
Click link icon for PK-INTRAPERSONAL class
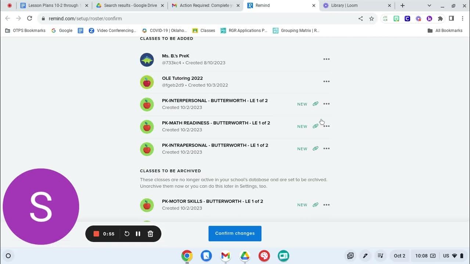click(x=315, y=148)
